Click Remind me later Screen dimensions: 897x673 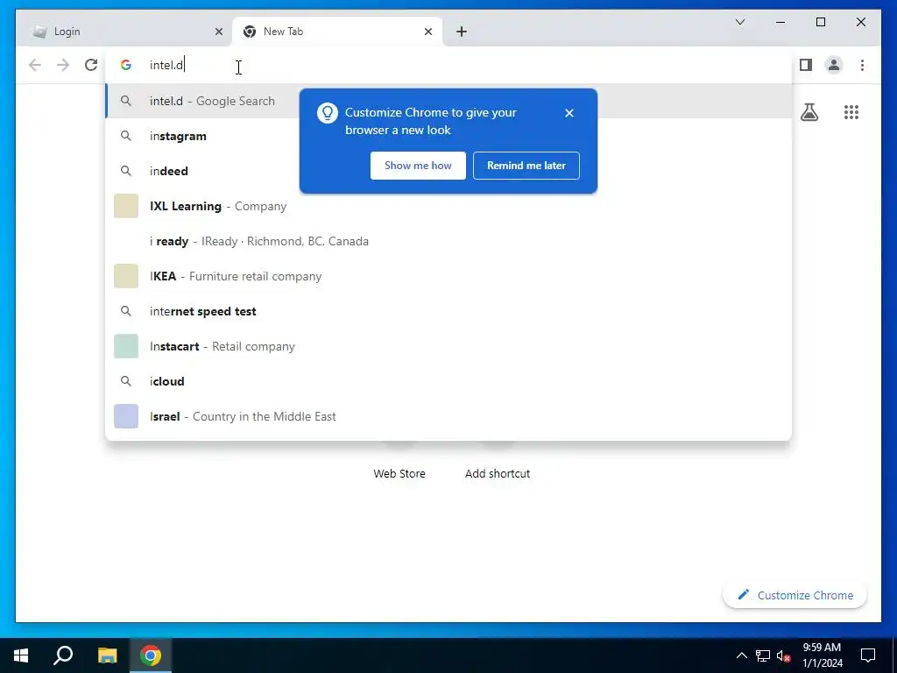(526, 166)
